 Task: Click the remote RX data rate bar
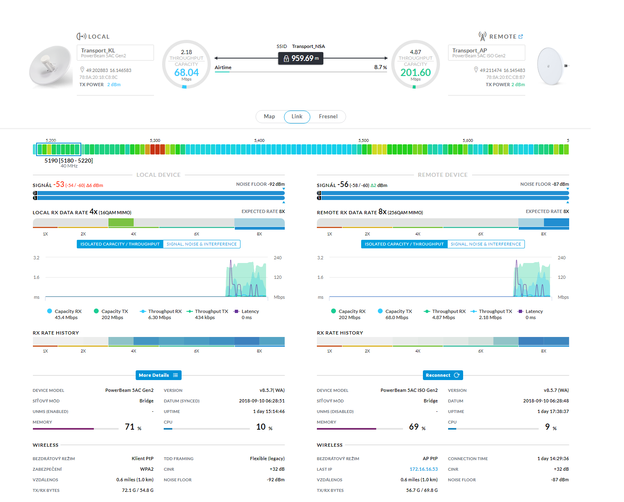click(443, 224)
